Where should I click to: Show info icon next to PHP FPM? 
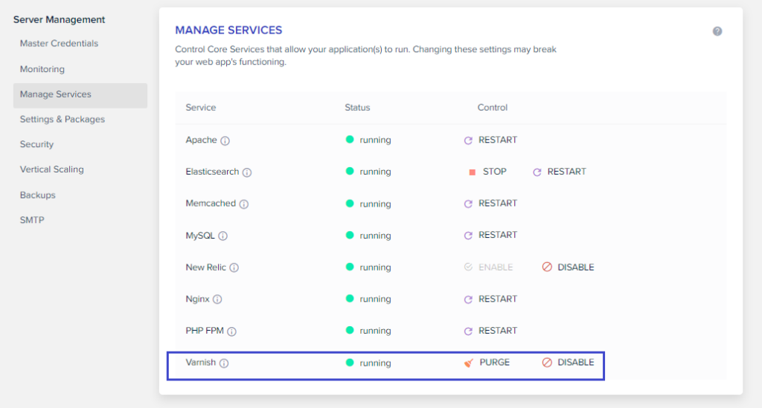pos(232,331)
